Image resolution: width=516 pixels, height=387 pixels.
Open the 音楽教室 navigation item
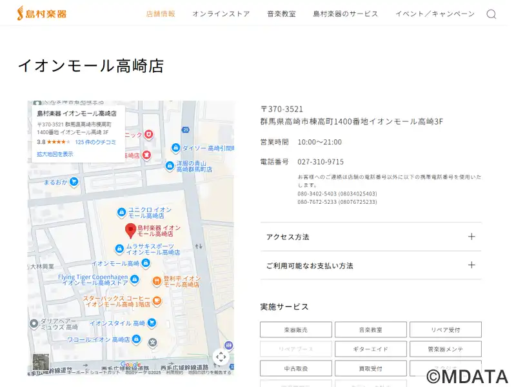pos(281,14)
